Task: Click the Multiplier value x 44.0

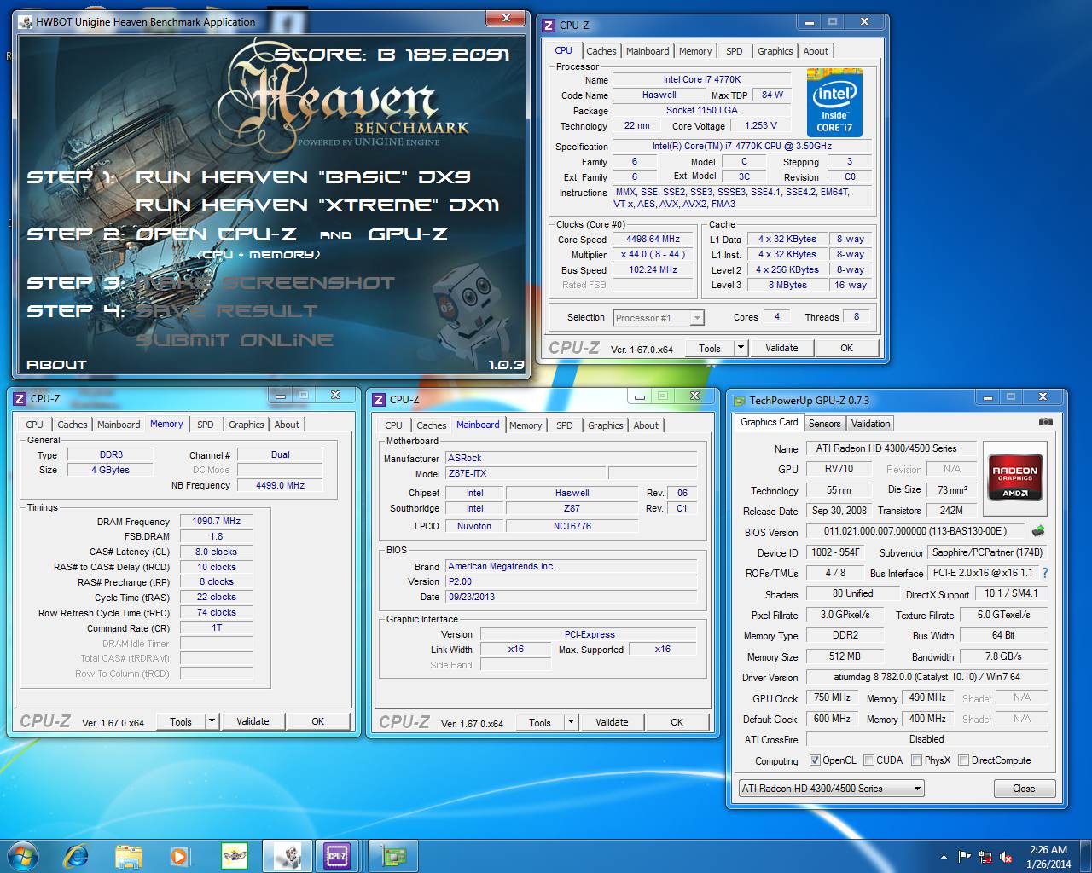Action: pyautogui.click(x=653, y=255)
